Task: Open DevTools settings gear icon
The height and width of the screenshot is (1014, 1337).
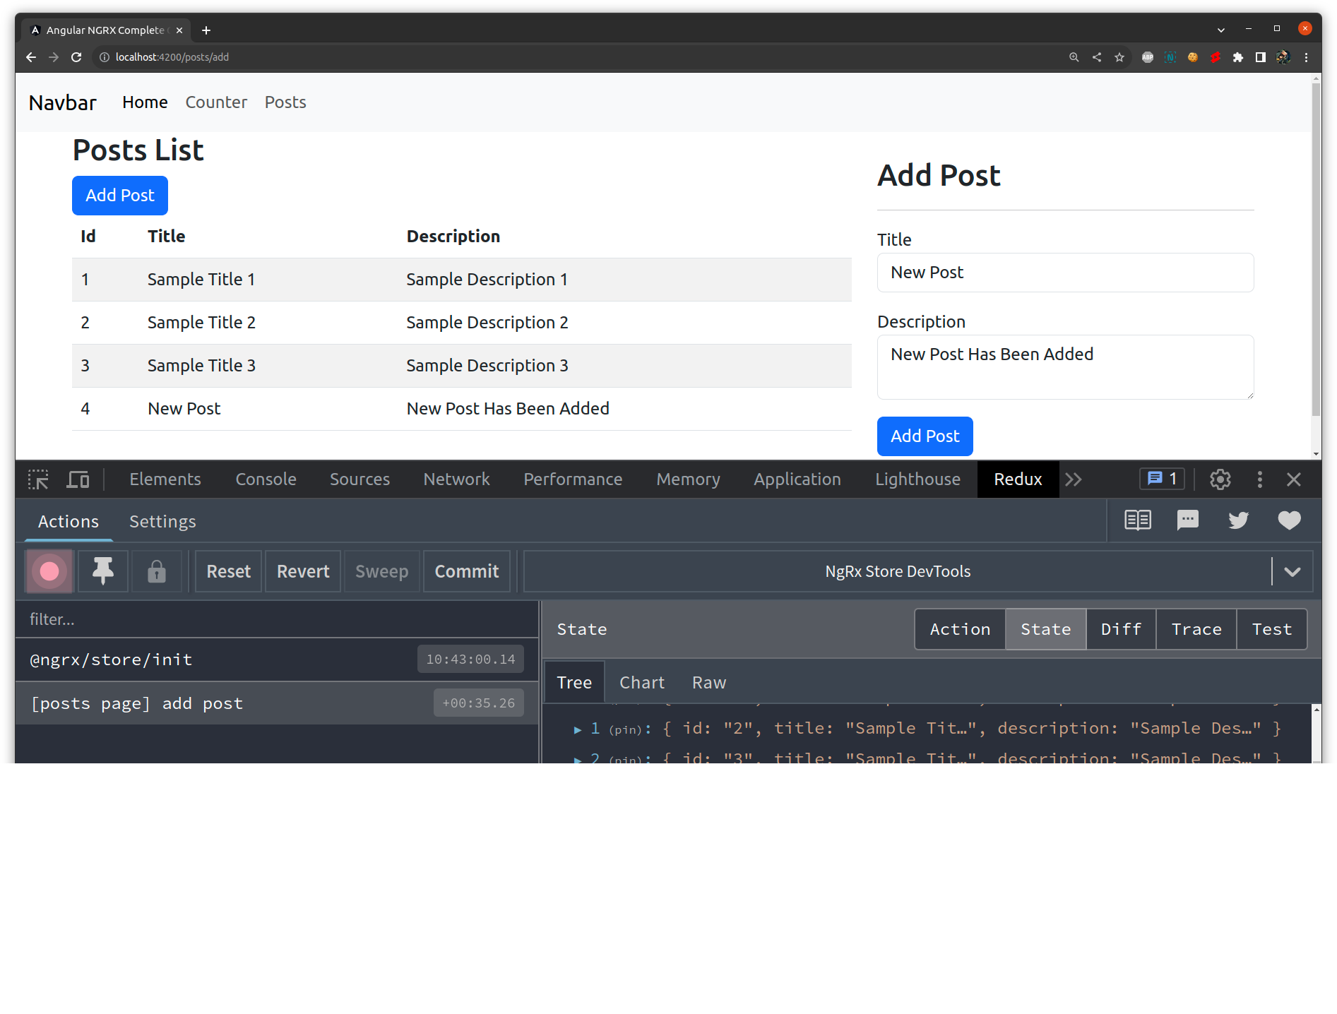Action: tap(1220, 479)
